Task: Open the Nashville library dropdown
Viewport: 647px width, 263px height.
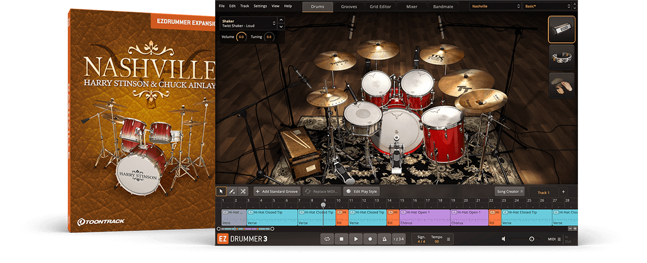Action: [x=494, y=6]
